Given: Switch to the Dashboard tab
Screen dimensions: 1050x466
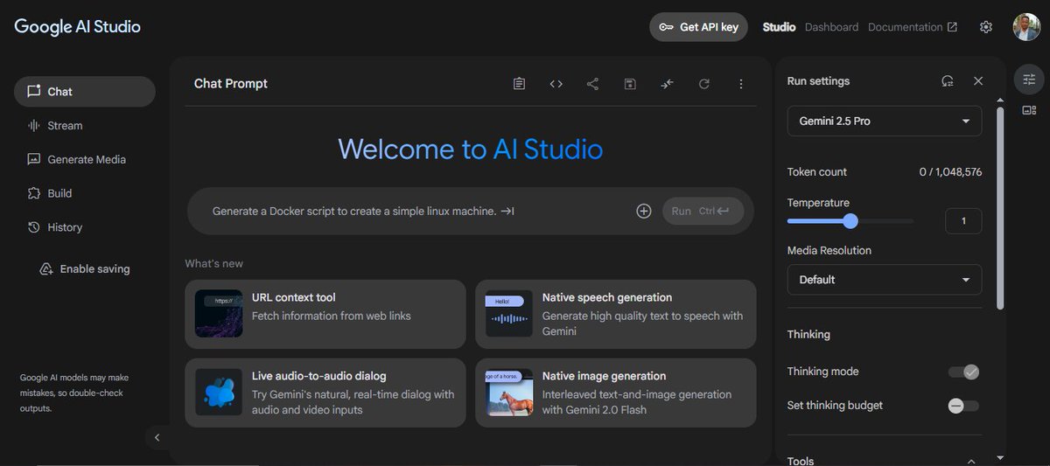Looking at the screenshot, I should [831, 27].
